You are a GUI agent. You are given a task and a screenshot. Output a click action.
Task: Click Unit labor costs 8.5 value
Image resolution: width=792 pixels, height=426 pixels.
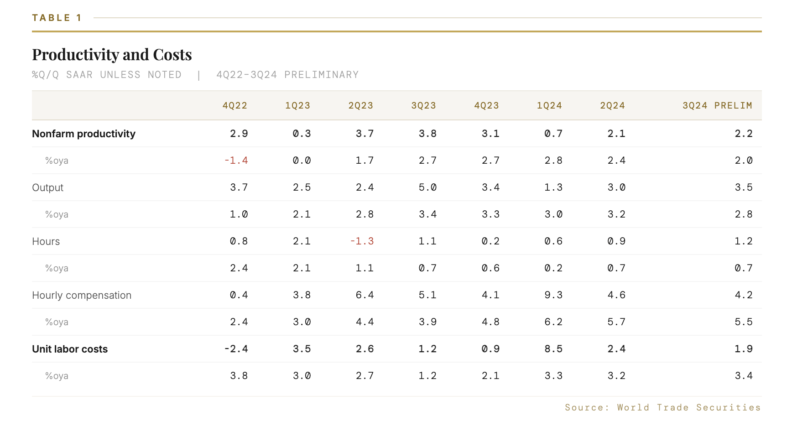click(553, 349)
